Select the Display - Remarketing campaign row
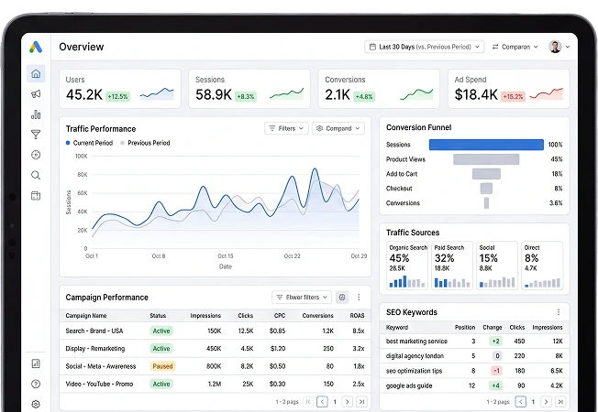598x412 pixels. [216, 349]
